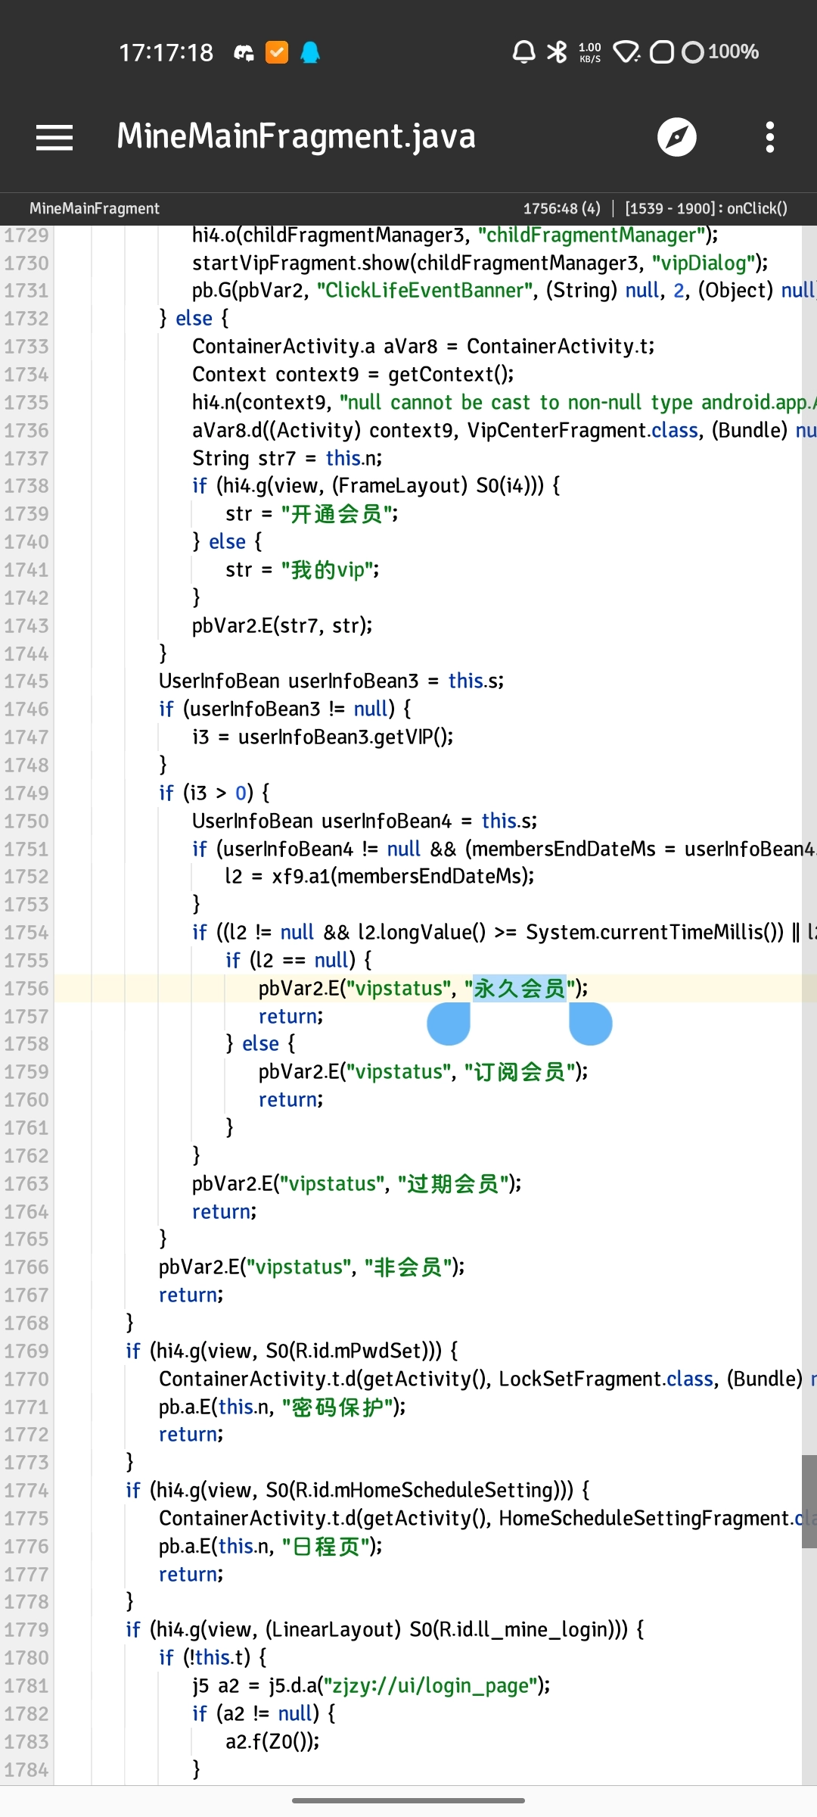Viewport: 817px width, 1817px height.
Task: Tap the clock in status bar
Action: [x=166, y=52]
